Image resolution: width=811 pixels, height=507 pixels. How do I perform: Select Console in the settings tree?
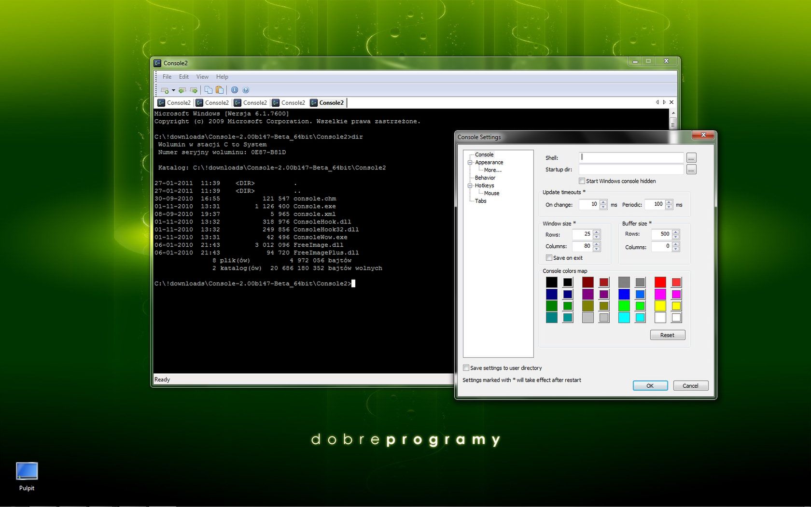point(484,155)
